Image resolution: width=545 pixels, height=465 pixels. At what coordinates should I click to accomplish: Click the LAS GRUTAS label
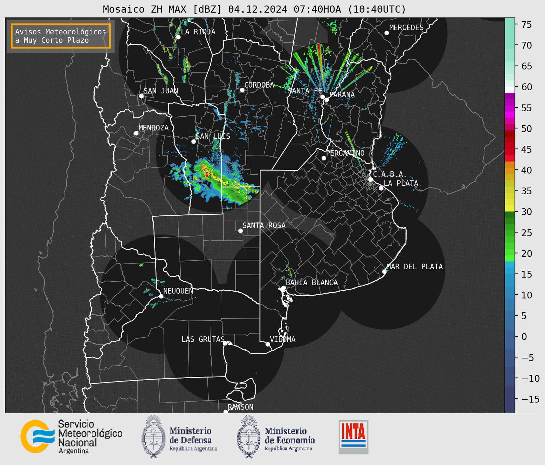tap(203, 339)
